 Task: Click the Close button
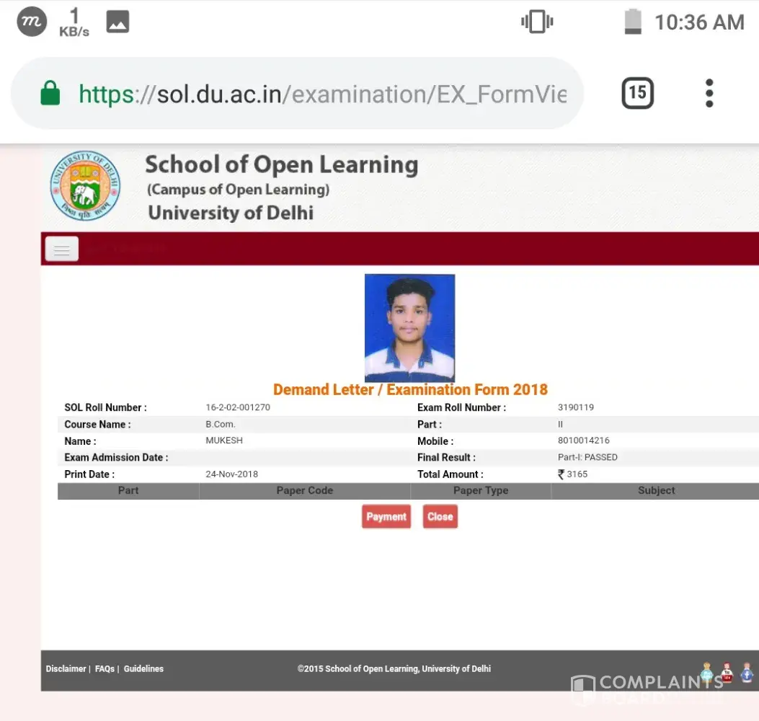coord(440,517)
